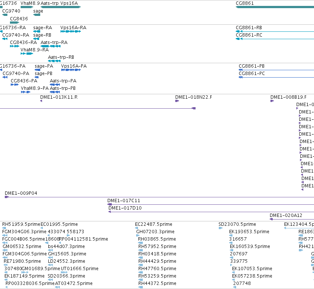Viewport: 314px width, 289px height.
Task: Select the Aats-trp-RB transcript
Action: (x=54, y=61)
